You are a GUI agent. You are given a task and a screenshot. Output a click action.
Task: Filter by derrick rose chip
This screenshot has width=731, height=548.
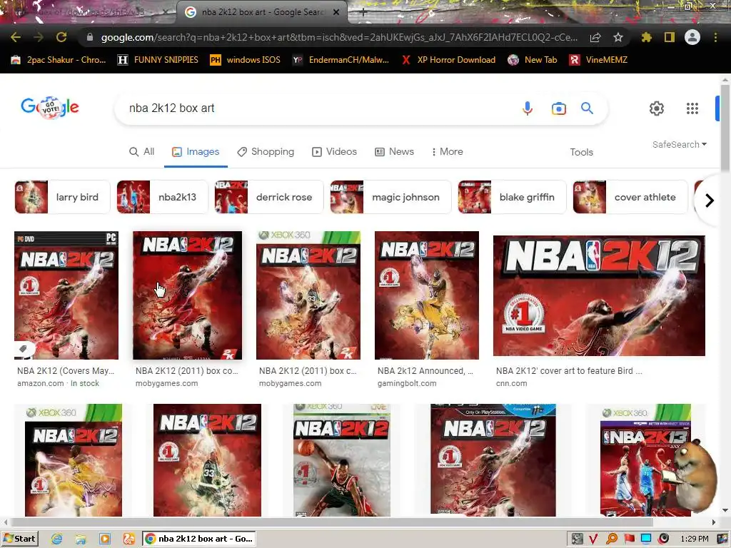[x=269, y=197]
